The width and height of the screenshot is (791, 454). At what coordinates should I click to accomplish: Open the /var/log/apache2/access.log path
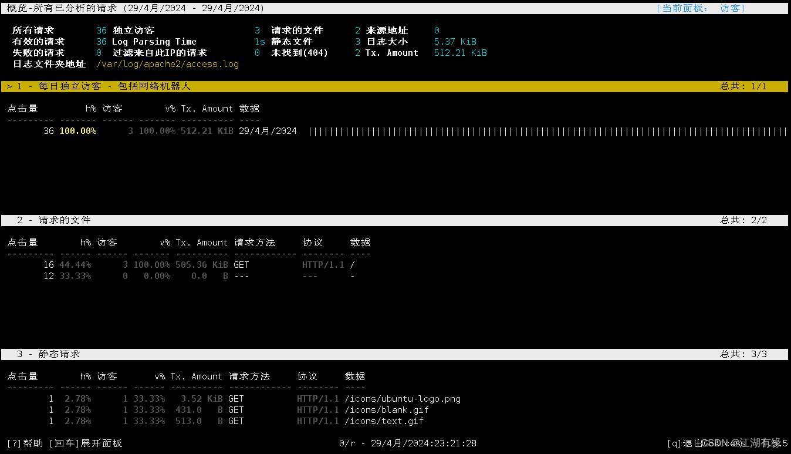click(x=167, y=63)
